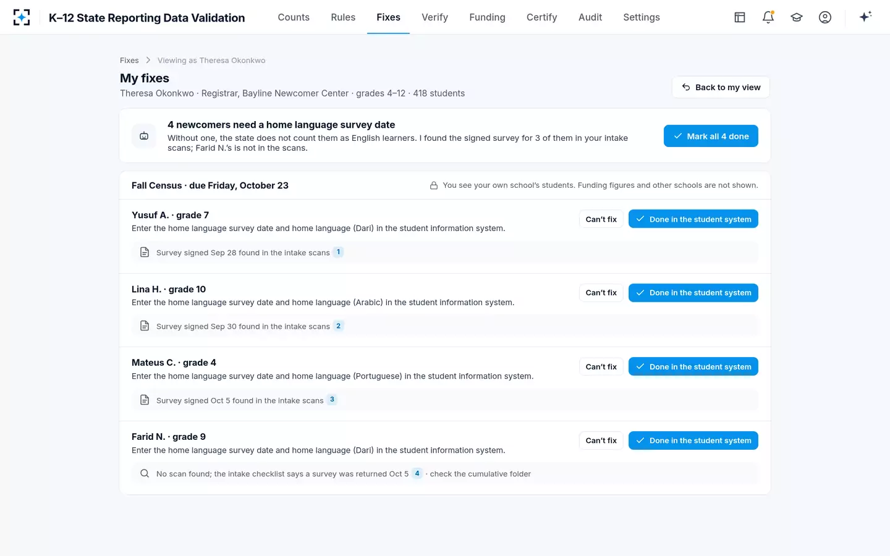Open the Settings tab
This screenshot has height=556, width=890.
pos(642,17)
